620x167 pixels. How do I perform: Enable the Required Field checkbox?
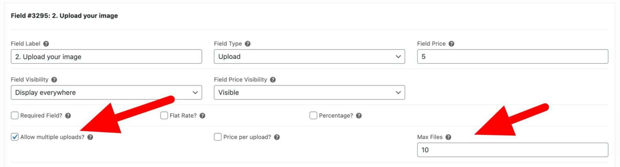(15, 115)
